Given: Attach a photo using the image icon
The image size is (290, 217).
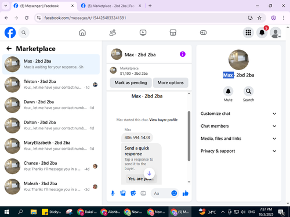Looking at the screenshot, I should click(x=123, y=193).
